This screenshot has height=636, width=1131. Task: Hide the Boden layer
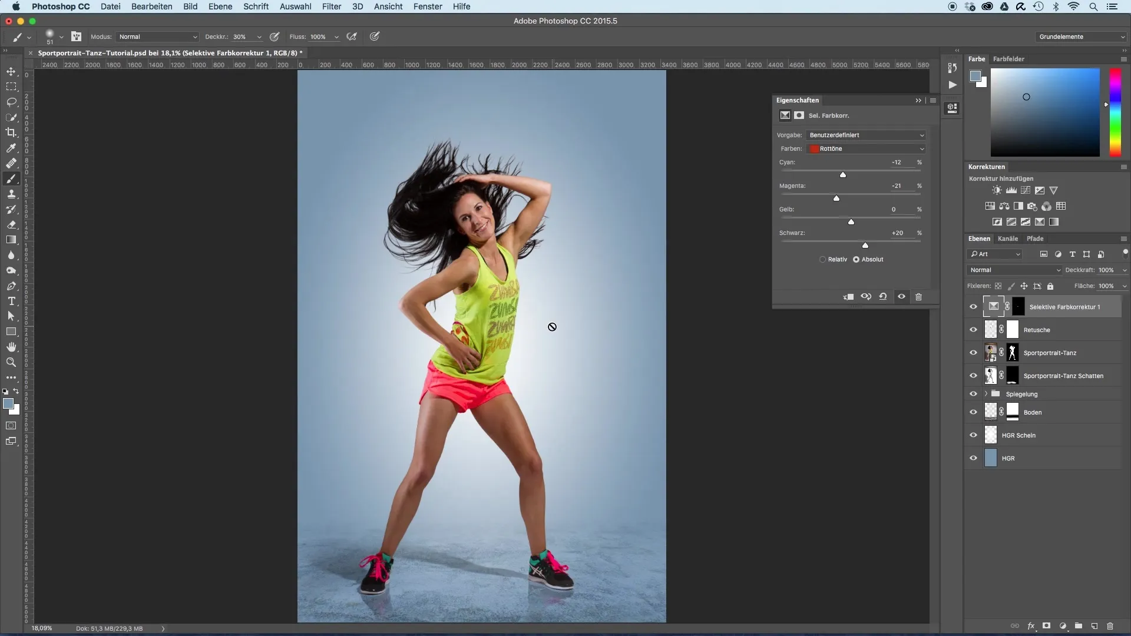point(973,412)
